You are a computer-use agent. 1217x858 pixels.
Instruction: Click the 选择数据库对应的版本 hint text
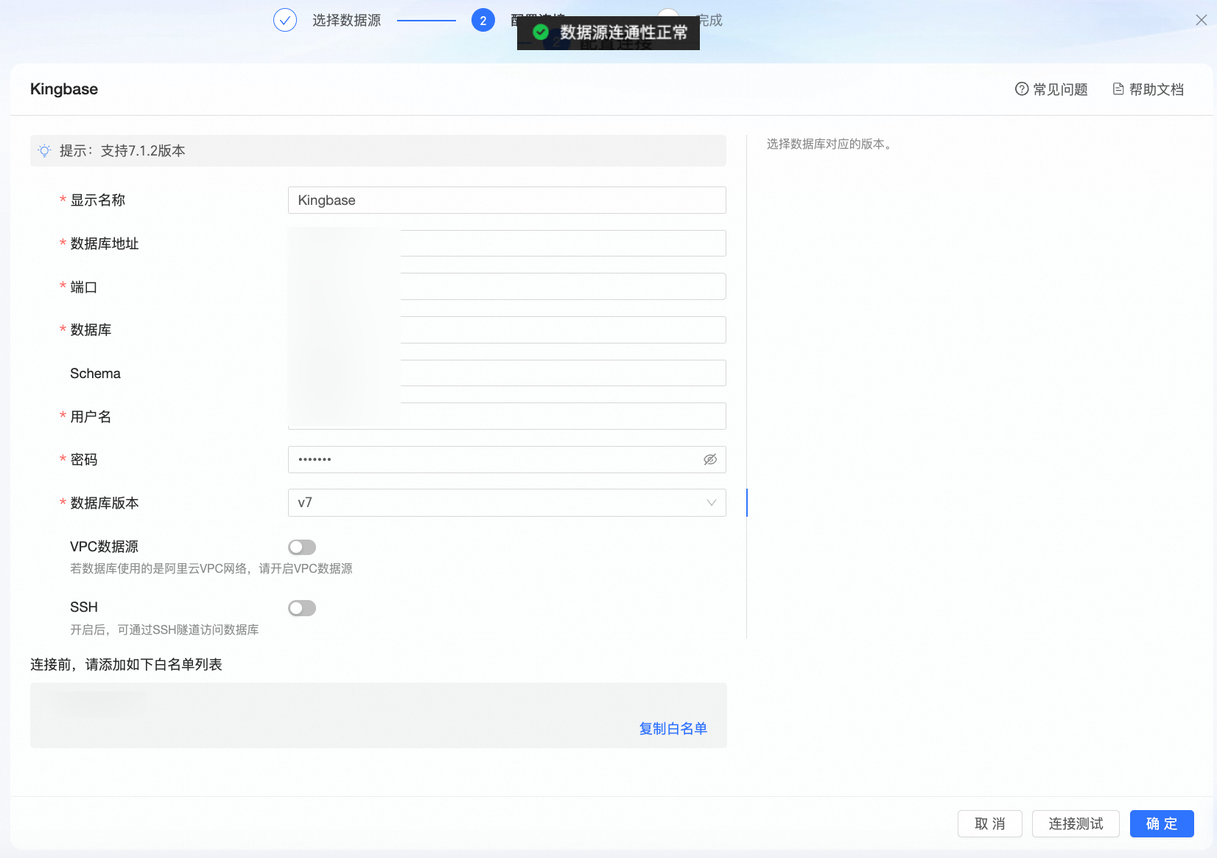(831, 144)
